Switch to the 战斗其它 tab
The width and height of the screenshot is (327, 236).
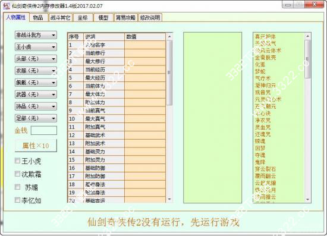[60, 18]
